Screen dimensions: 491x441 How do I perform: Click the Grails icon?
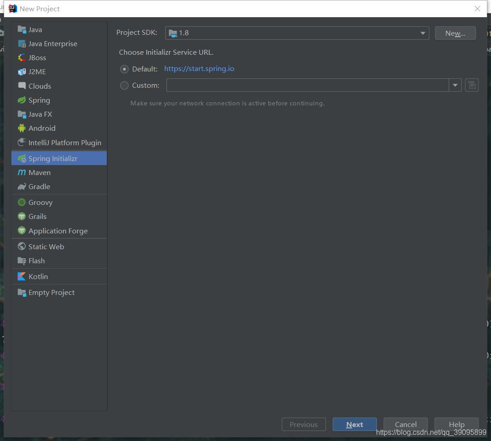pyautogui.click(x=22, y=217)
